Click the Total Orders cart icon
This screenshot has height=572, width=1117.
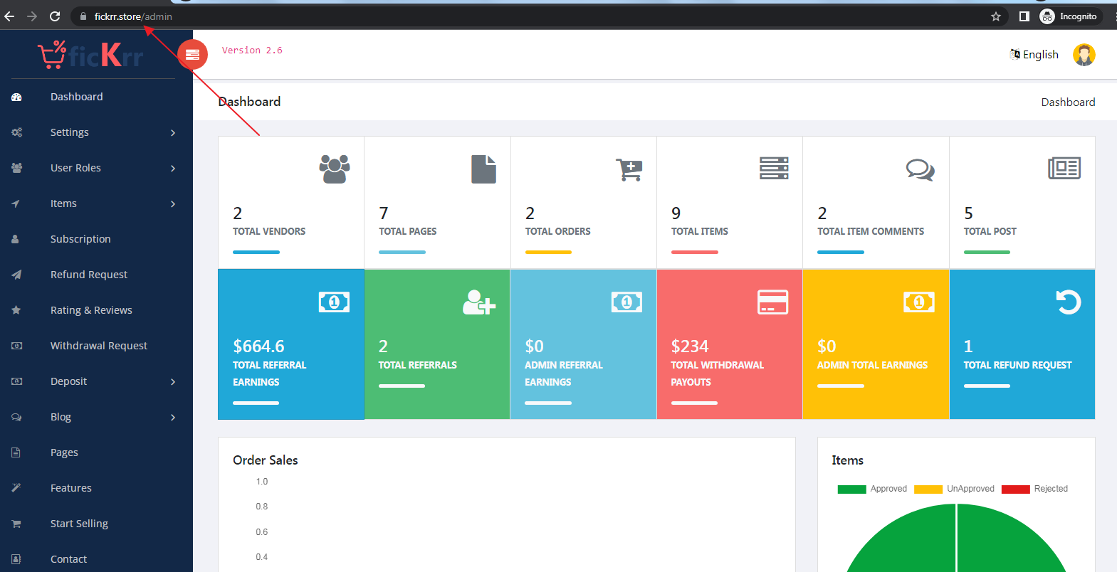[x=629, y=169]
